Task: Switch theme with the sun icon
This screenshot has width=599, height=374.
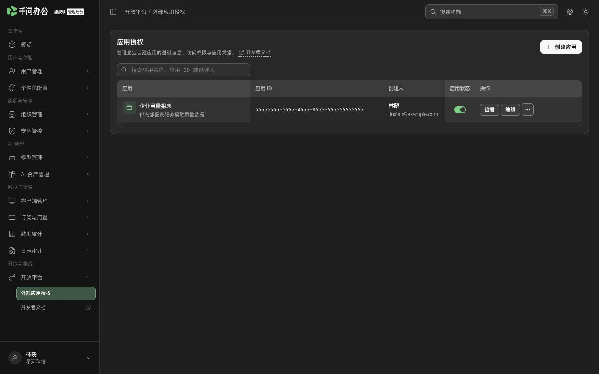Action: pyautogui.click(x=586, y=12)
